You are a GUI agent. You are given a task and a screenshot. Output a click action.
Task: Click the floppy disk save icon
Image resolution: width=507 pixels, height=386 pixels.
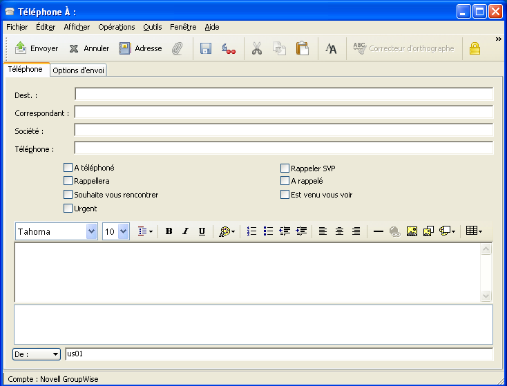coord(205,48)
